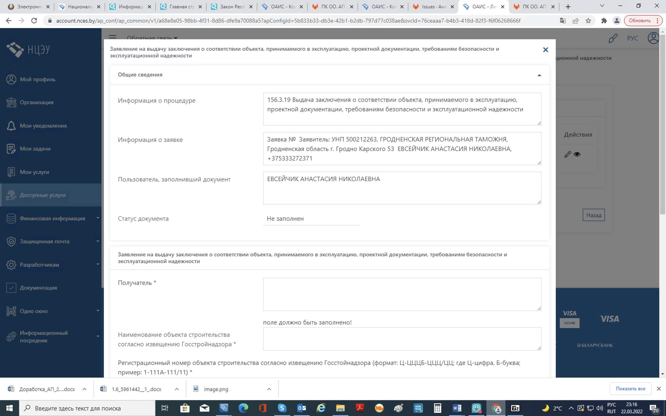The height and width of the screenshot is (416, 666).
Task: Open 1.6_5961442 docx download menu arrow
Action: pyautogui.click(x=176, y=389)
